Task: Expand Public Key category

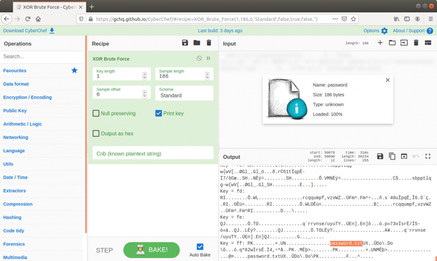Action: tap(41, 111)
